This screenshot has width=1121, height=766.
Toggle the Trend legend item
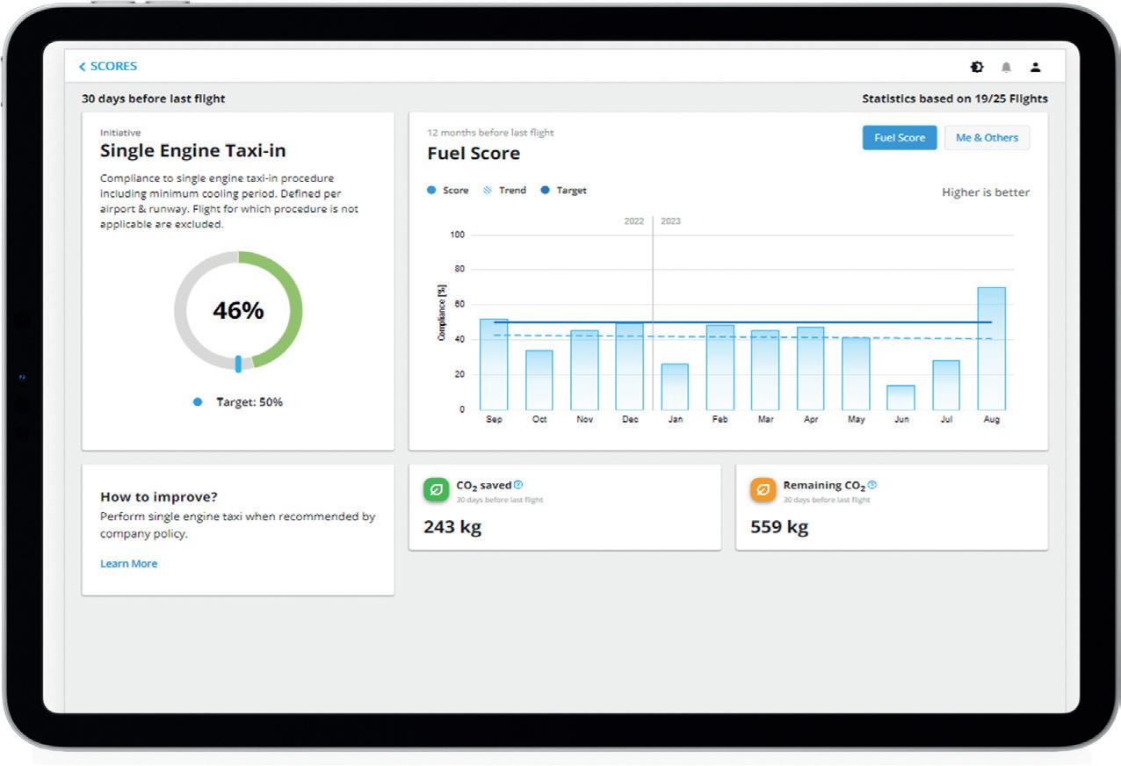coord(505,191)
